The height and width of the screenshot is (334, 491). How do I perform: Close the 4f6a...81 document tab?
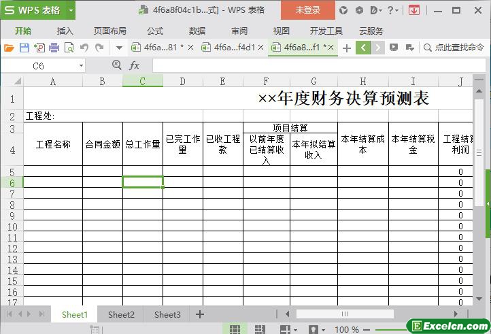click(190, 48)
